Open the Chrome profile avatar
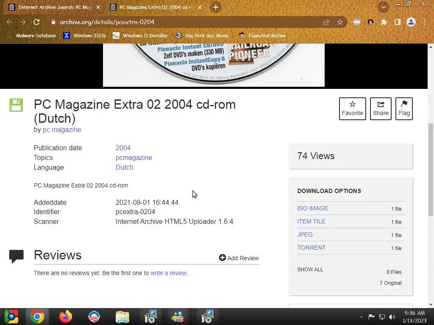The width and height of the screenshot is (434, 325). (x=411, y=22)
